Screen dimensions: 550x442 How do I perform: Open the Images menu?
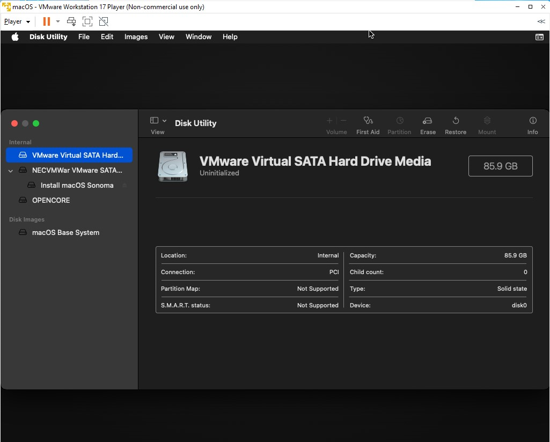click(136, 37)
